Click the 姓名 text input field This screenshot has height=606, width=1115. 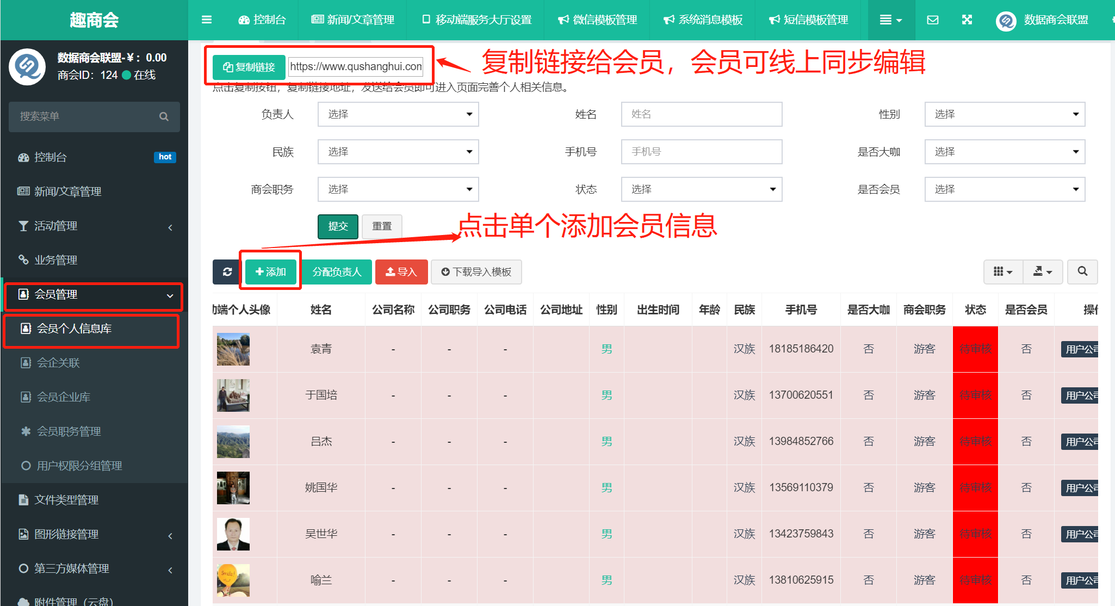[701, 114]
